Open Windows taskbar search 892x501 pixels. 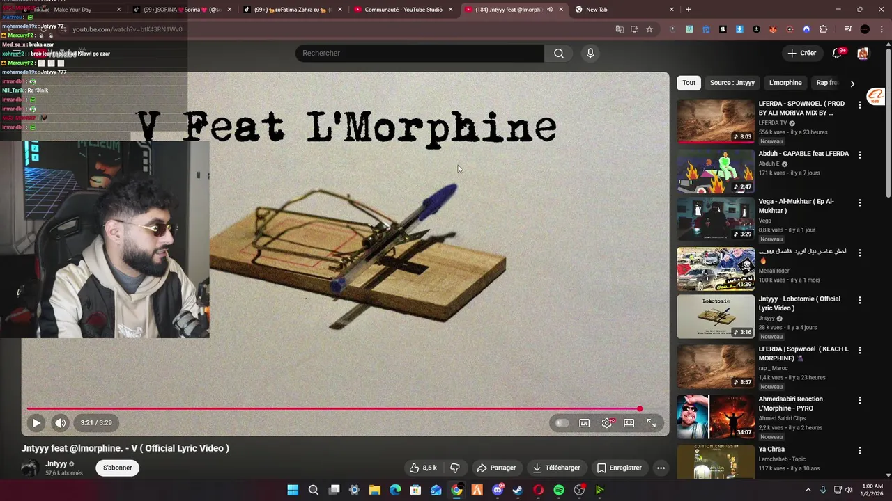(314, 490)
